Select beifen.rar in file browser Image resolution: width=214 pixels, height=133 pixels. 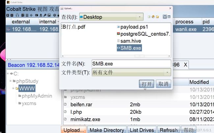coord(81,104)
